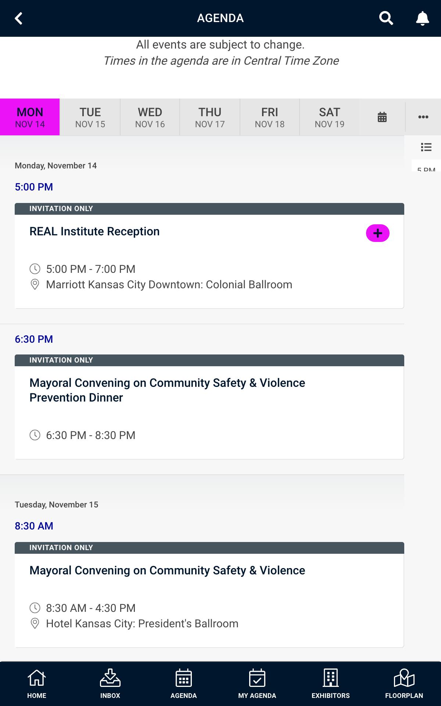This screenshot has width=441, height=706.
Task: Open the calendar date picker icon
Action: [382, 117]
